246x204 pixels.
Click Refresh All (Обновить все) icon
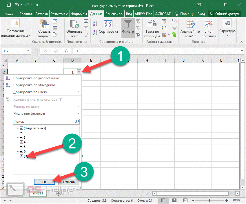pos(74,25)
